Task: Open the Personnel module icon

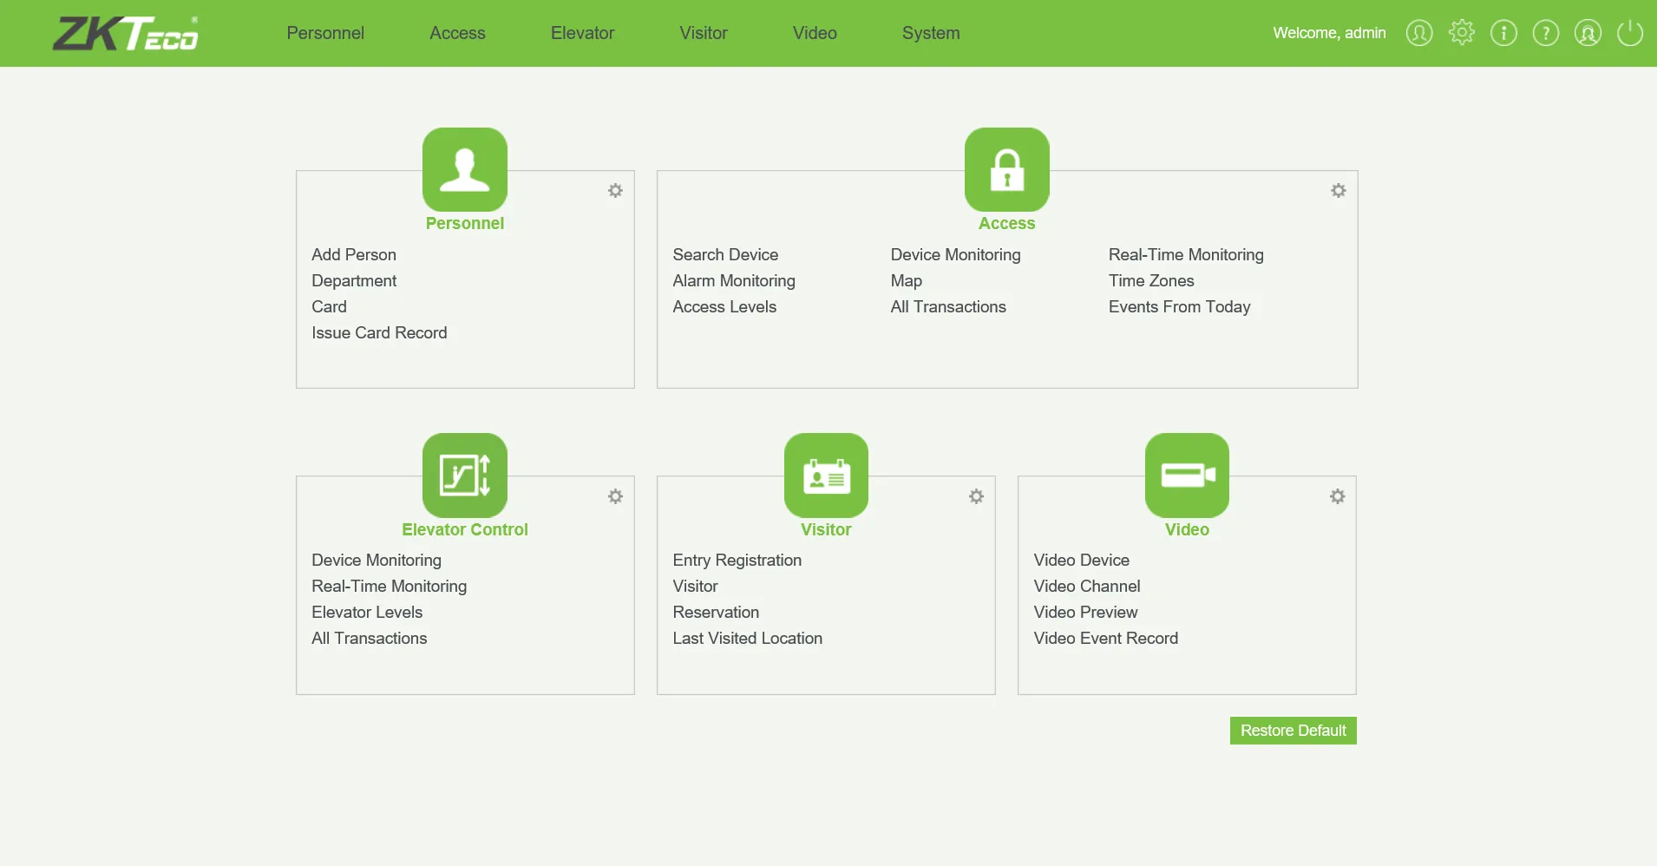Action: [465, 170]
